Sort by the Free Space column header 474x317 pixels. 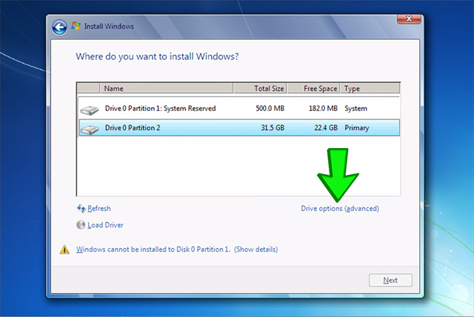coord(314,88)
